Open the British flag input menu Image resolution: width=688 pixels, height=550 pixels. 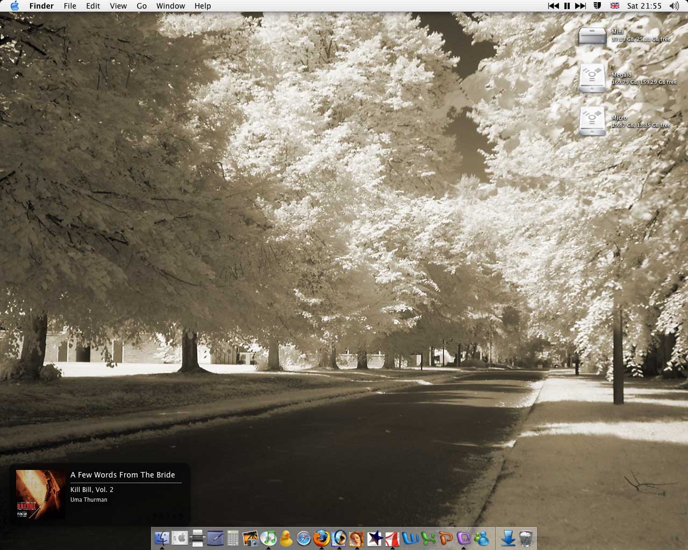(x=615, y=6)
